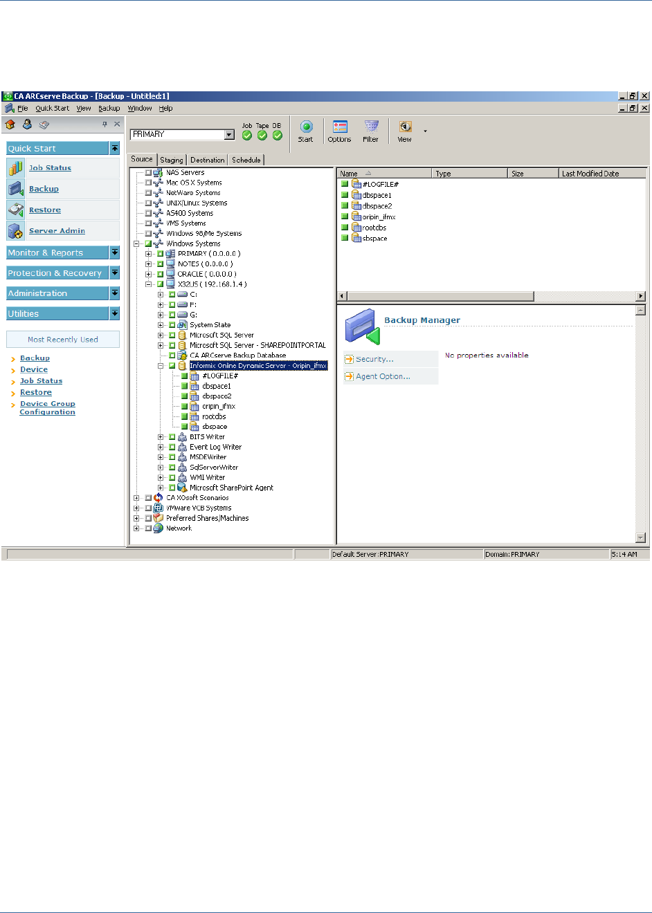Collapse the Quick Start section
This screenshot has width=652, height=913.
pos(115,148)
